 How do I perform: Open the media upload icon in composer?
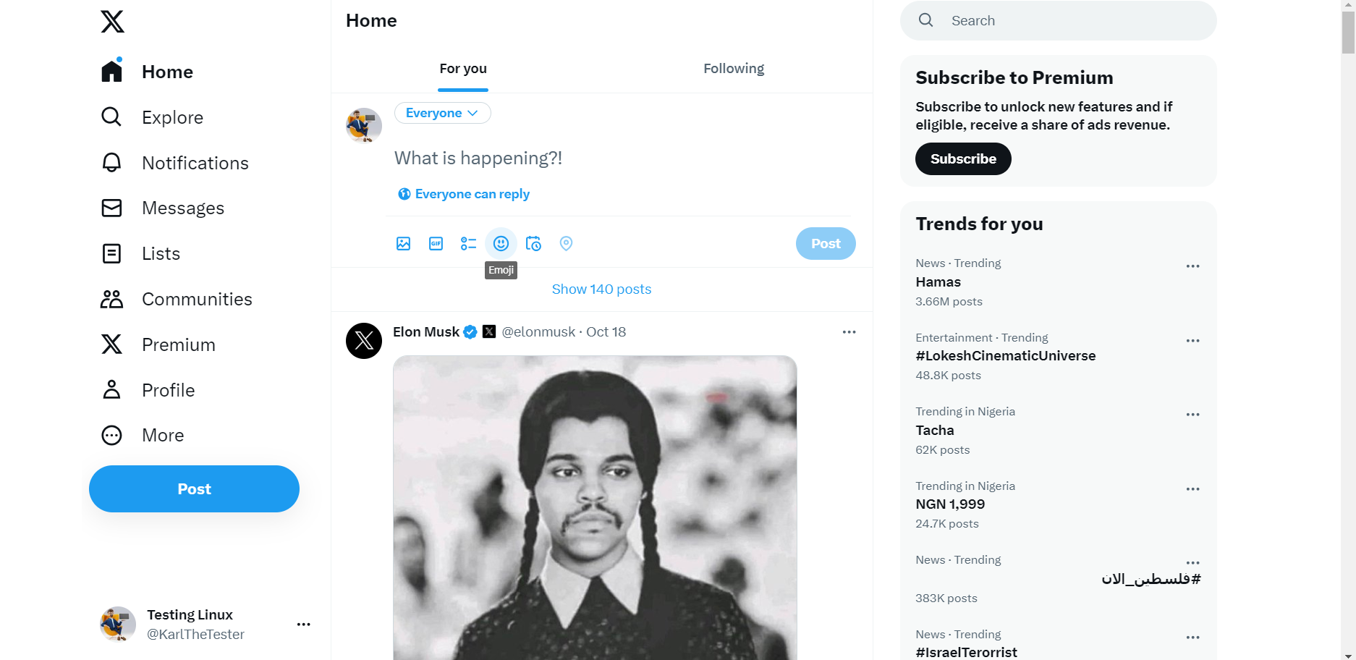pos(403,243)
